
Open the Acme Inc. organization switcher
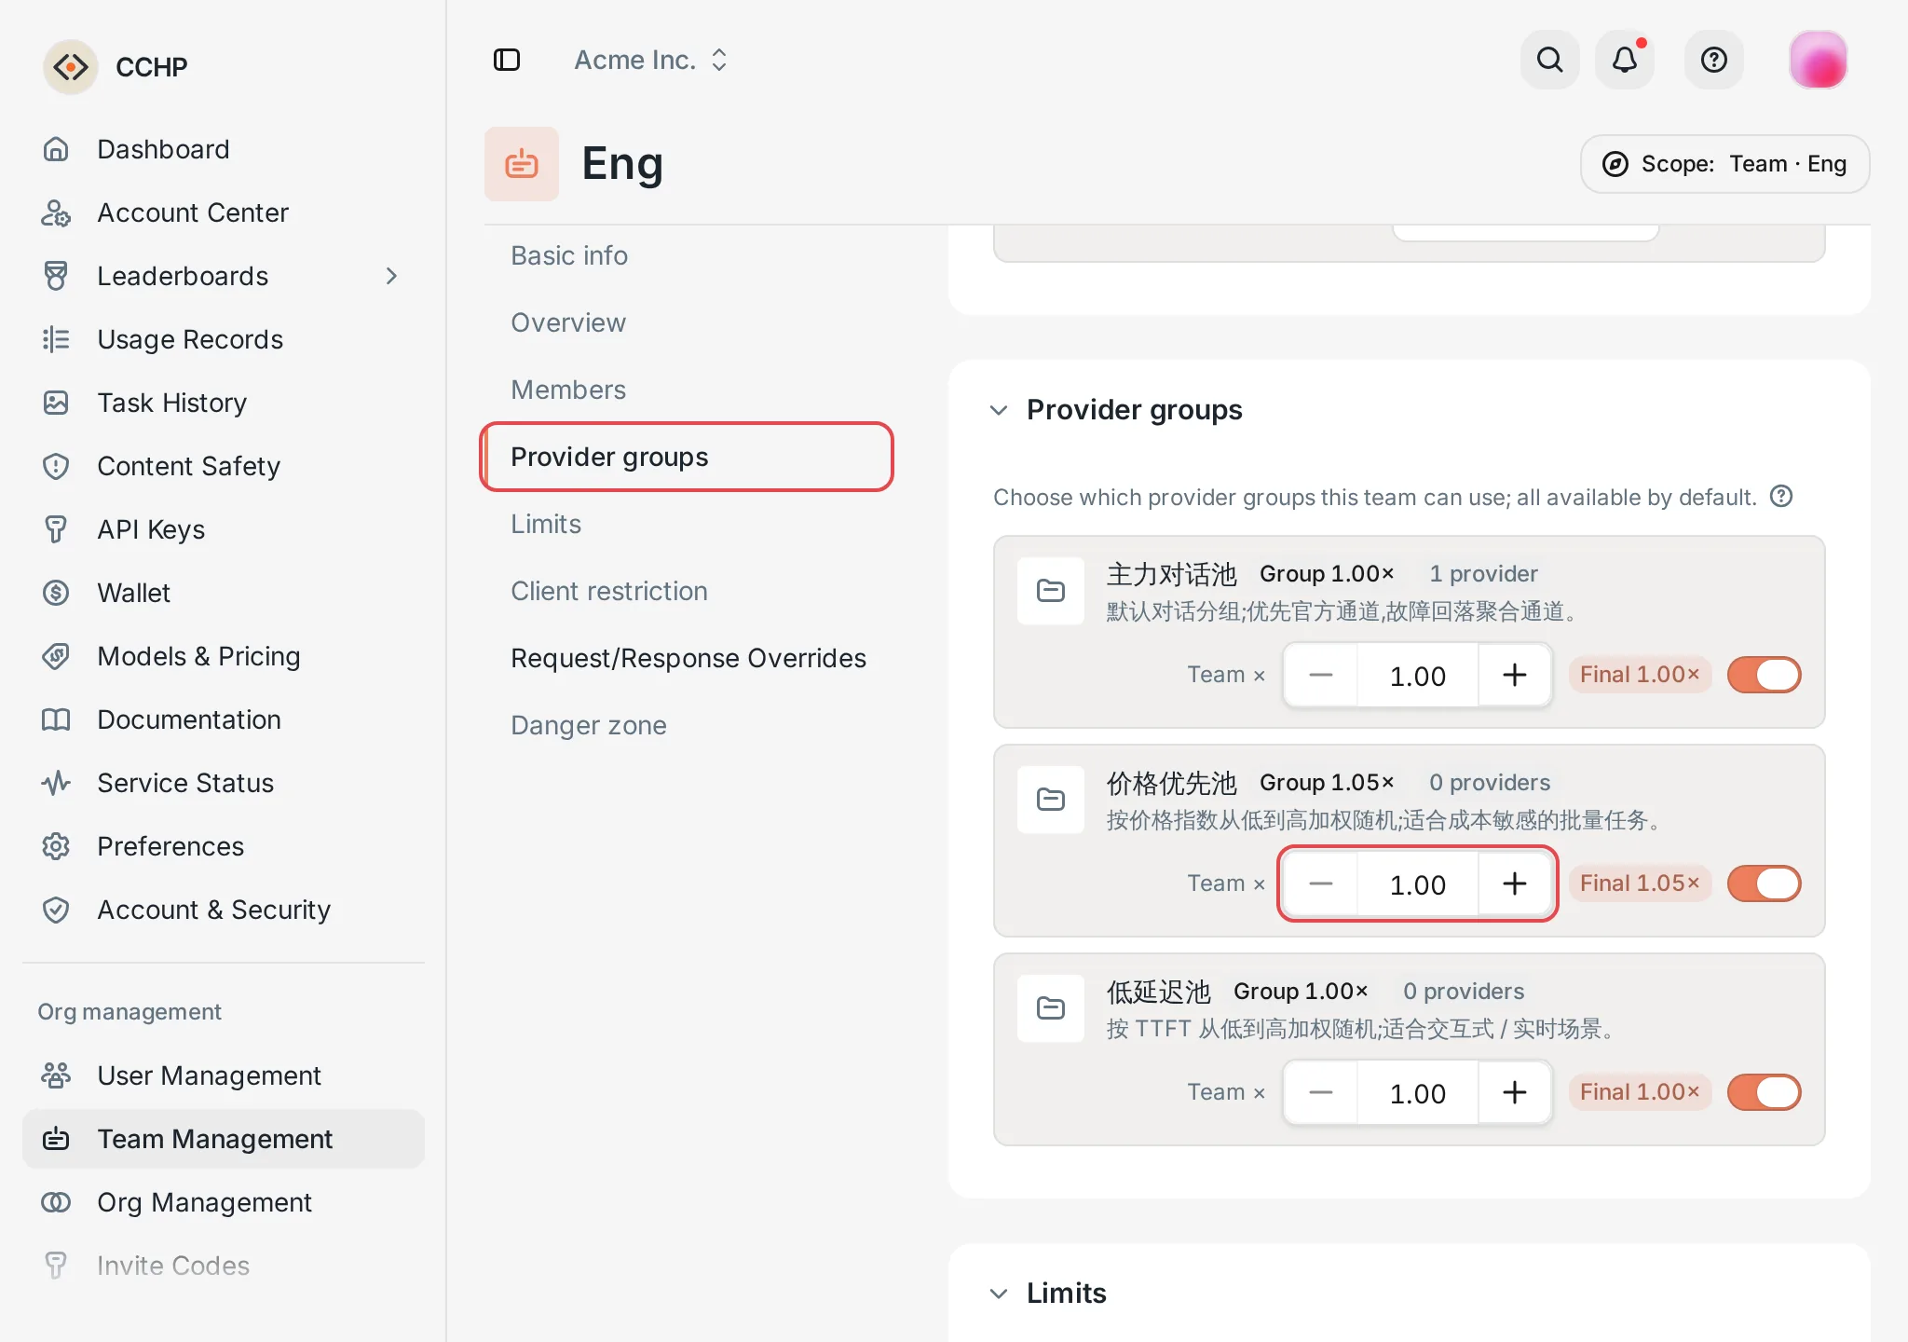pos(650,60)
